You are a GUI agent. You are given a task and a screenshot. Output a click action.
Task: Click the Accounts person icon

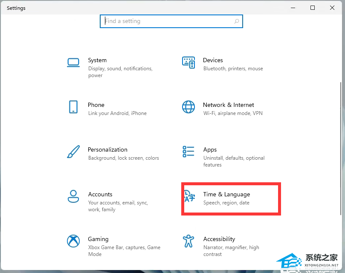pyautogui.click(x=73, y=196)
